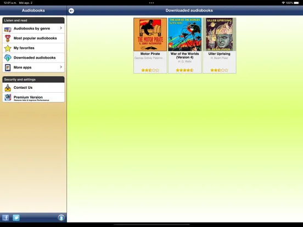The width and height of the screenshot is (303, 227).
Task: Select Downloaded audiobooks in sidebar
Action: pos(33,58)
